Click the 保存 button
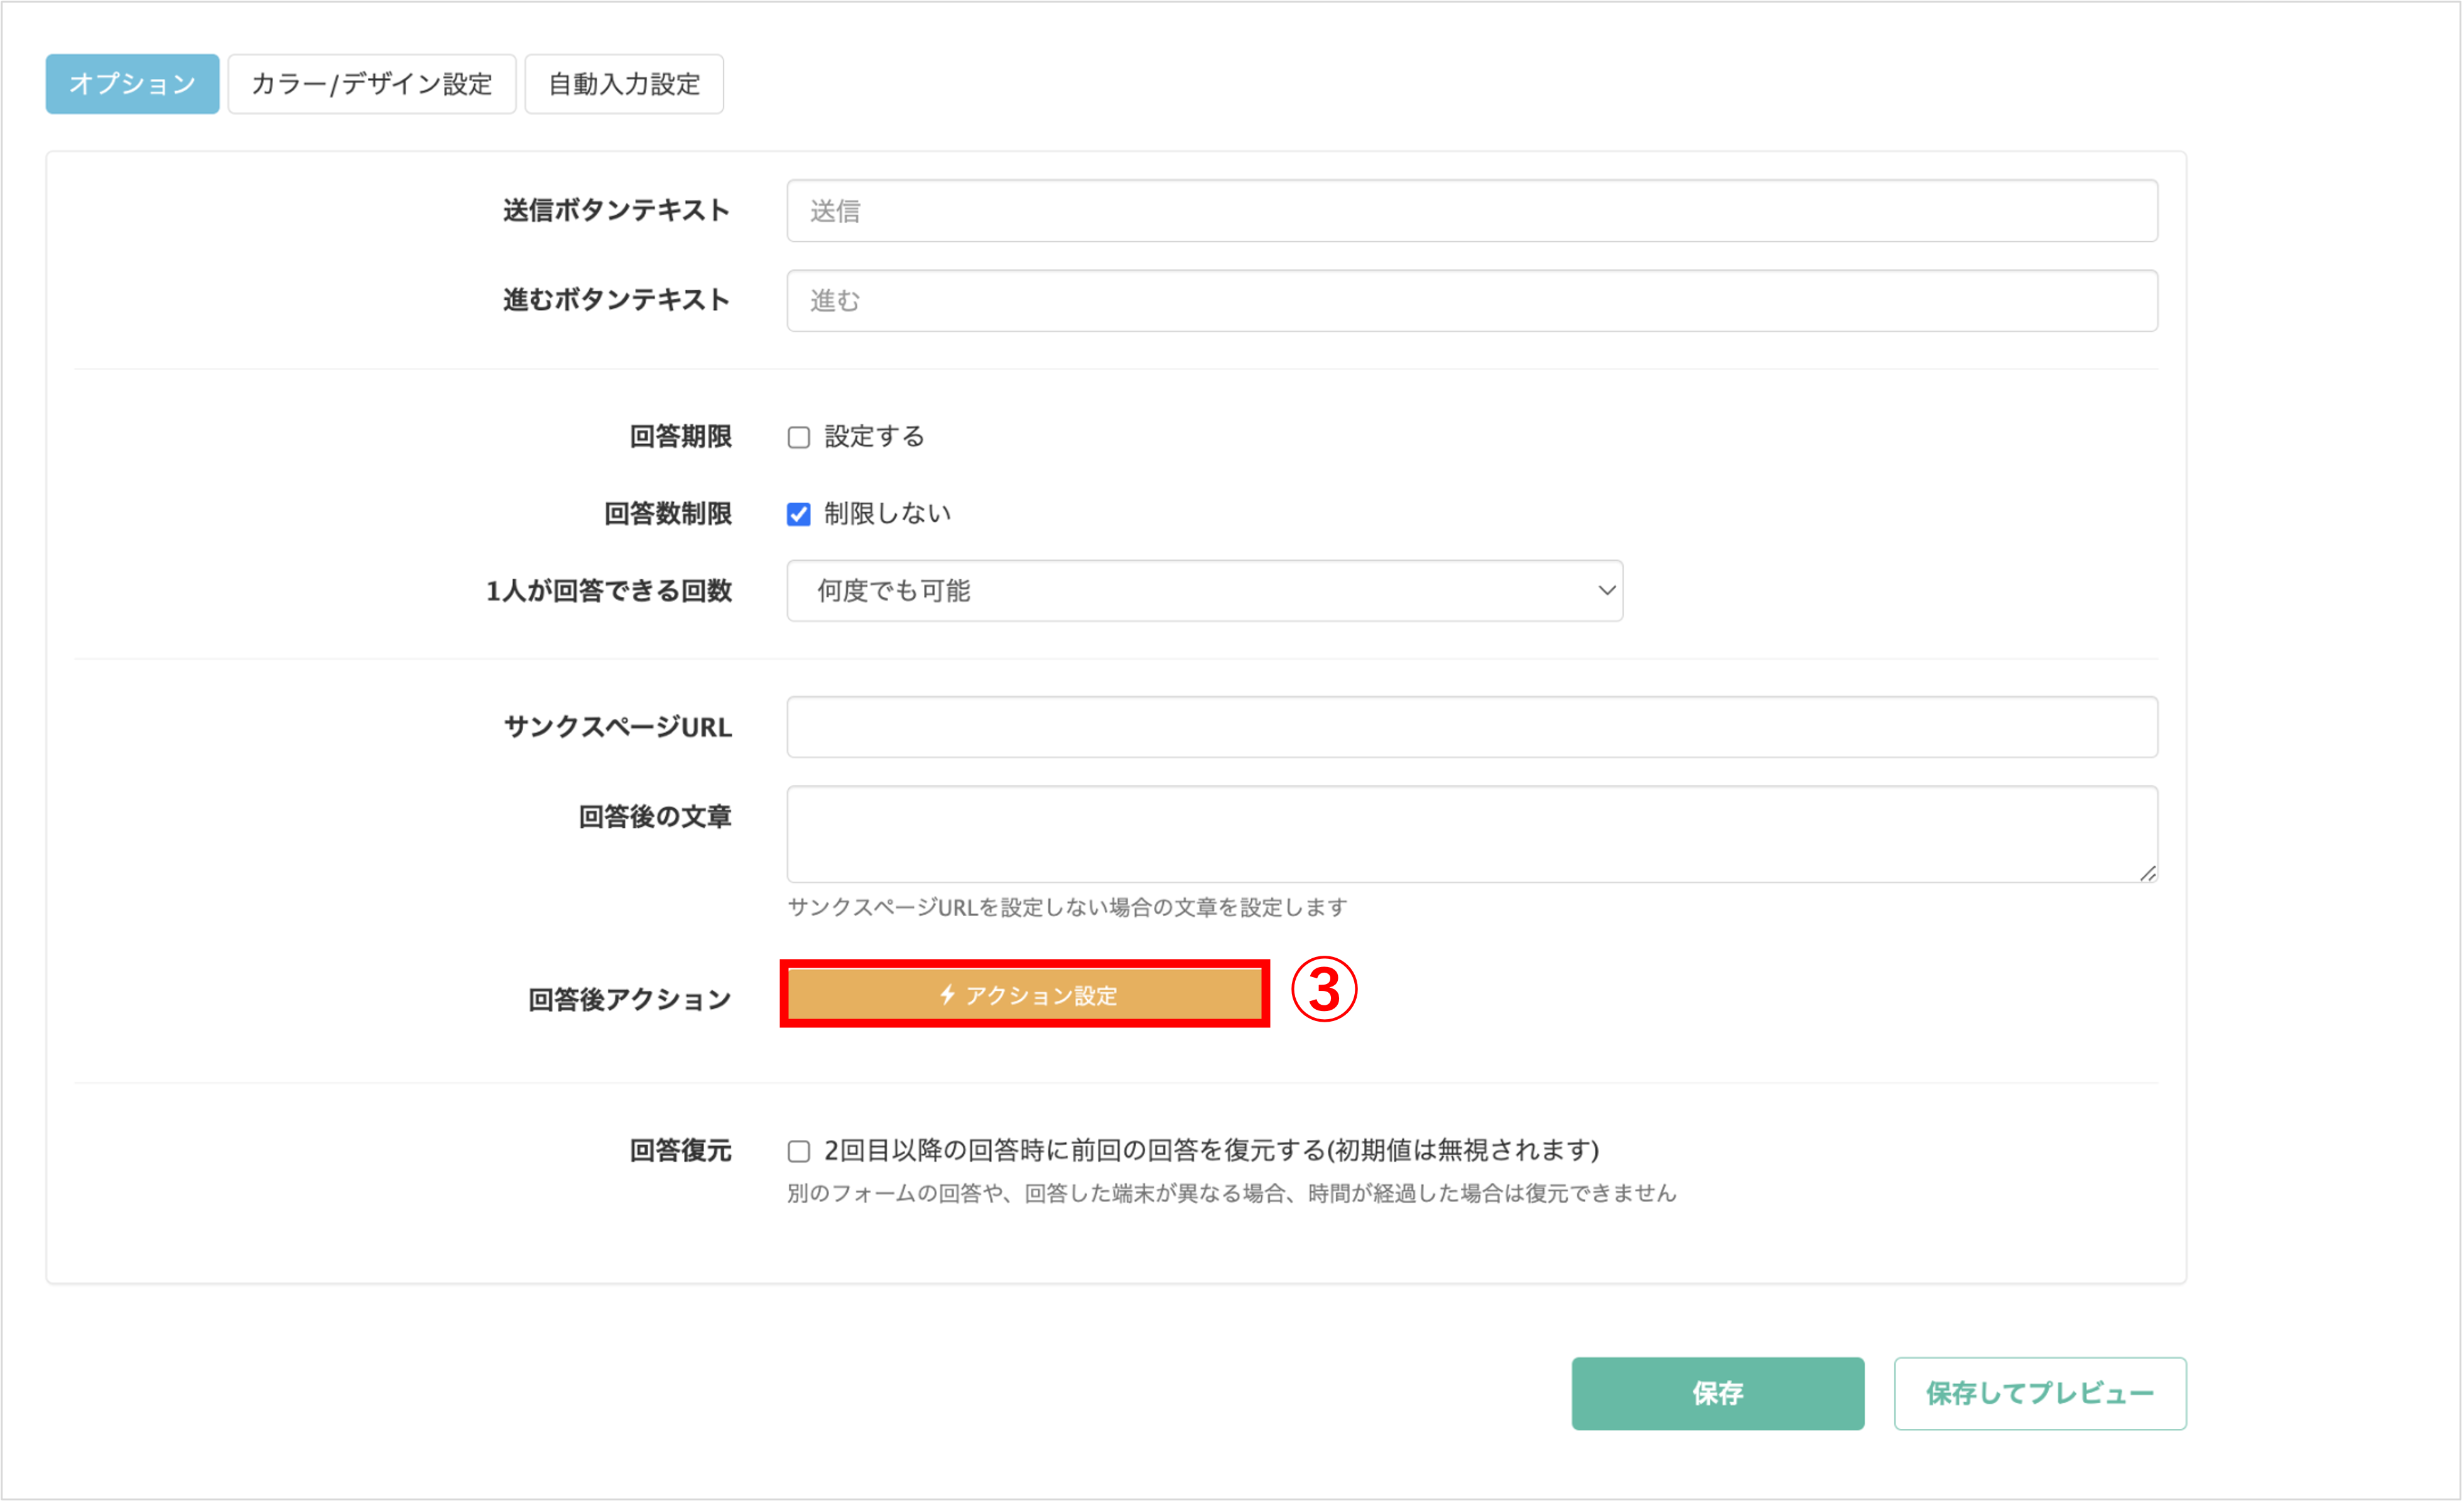Screen dimensions: 2464x1503 (x=1718, y=1395)
